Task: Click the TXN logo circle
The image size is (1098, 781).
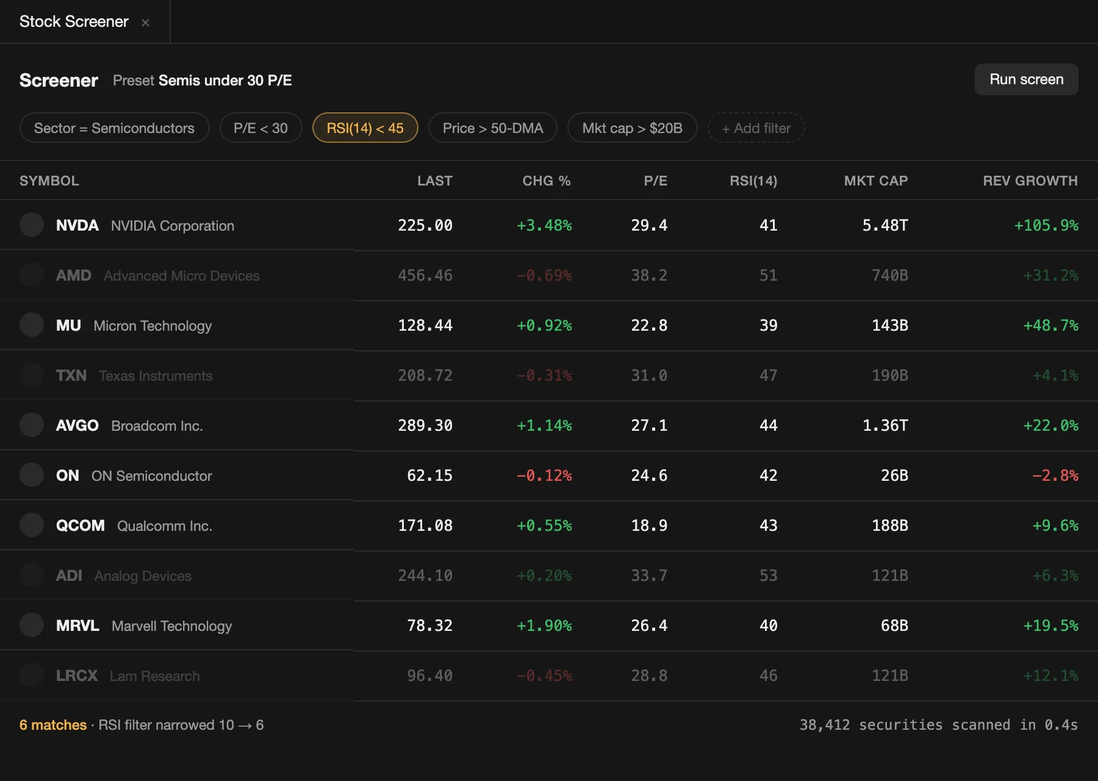Action: (x=32, y=375)
